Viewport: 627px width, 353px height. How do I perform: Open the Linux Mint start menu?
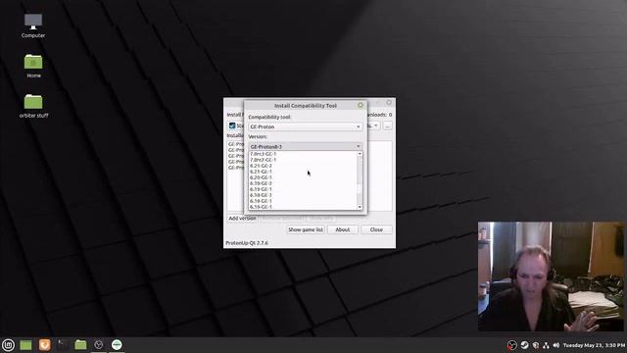[8, 344]
